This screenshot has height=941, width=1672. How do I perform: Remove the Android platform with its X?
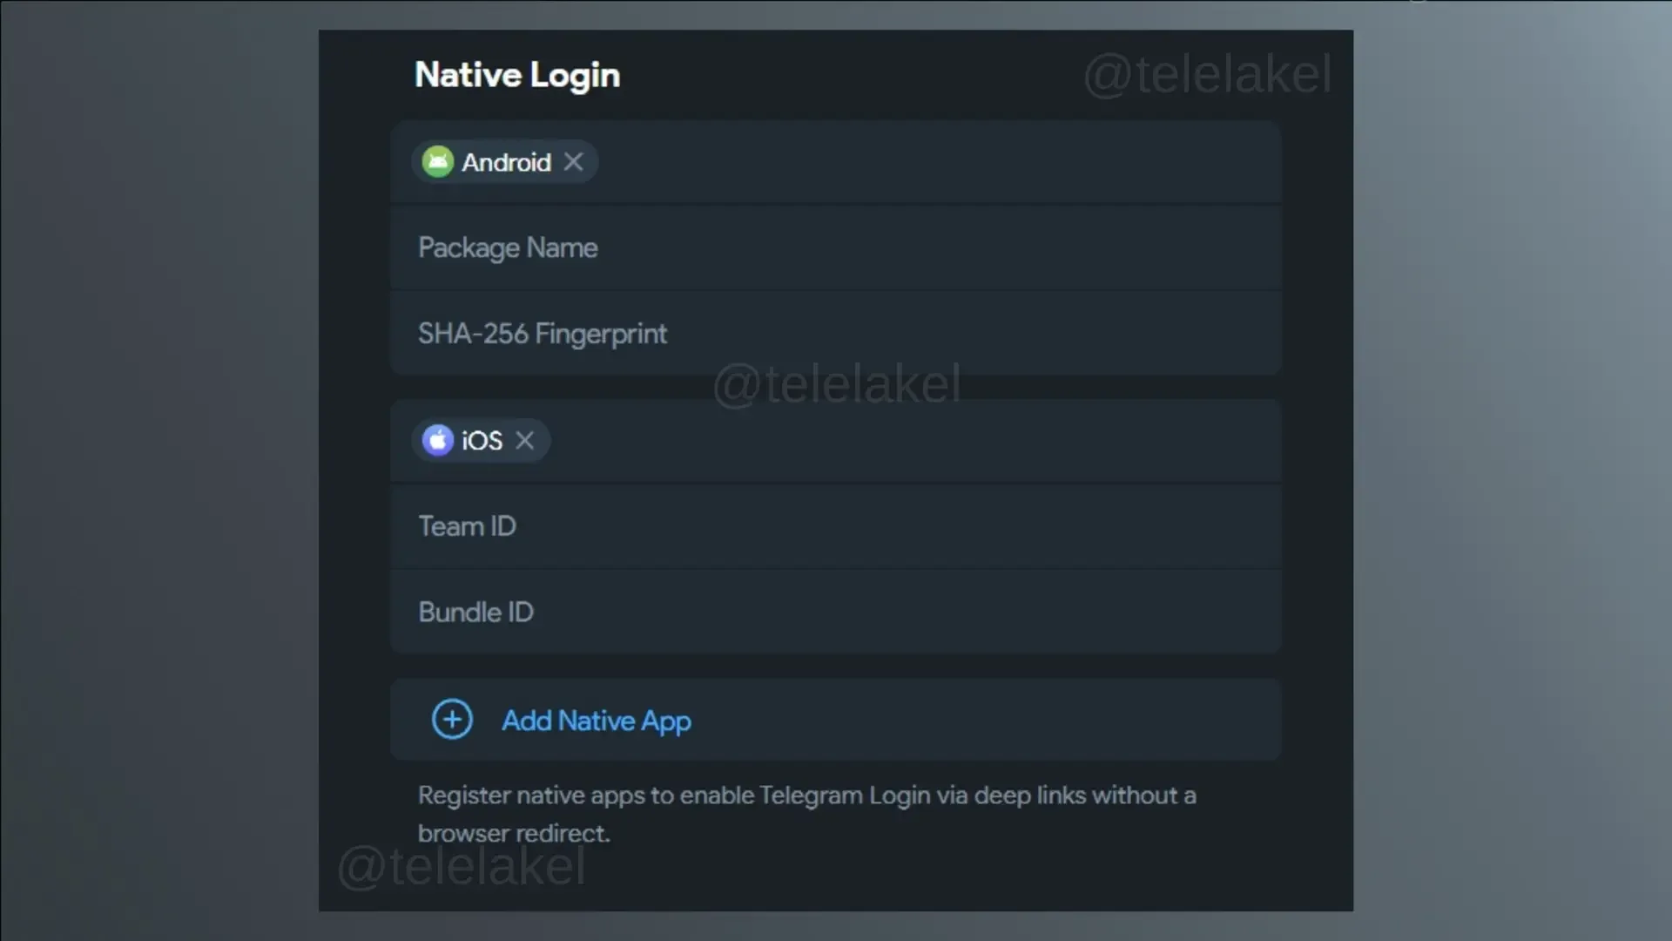point(573,162)
